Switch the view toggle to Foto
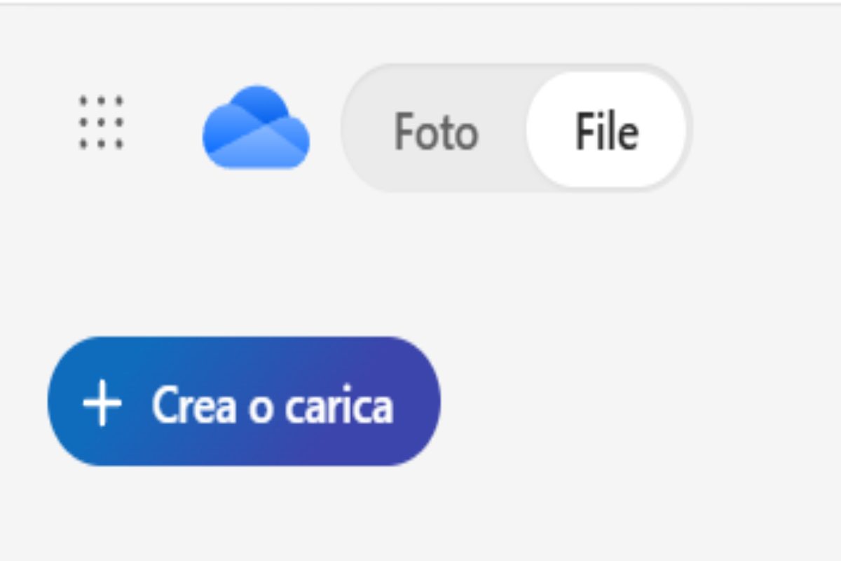841x561 pixels. pos(435,131)
